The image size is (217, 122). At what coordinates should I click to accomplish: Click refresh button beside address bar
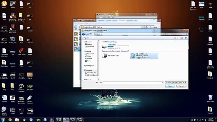(x=163, y=34)
